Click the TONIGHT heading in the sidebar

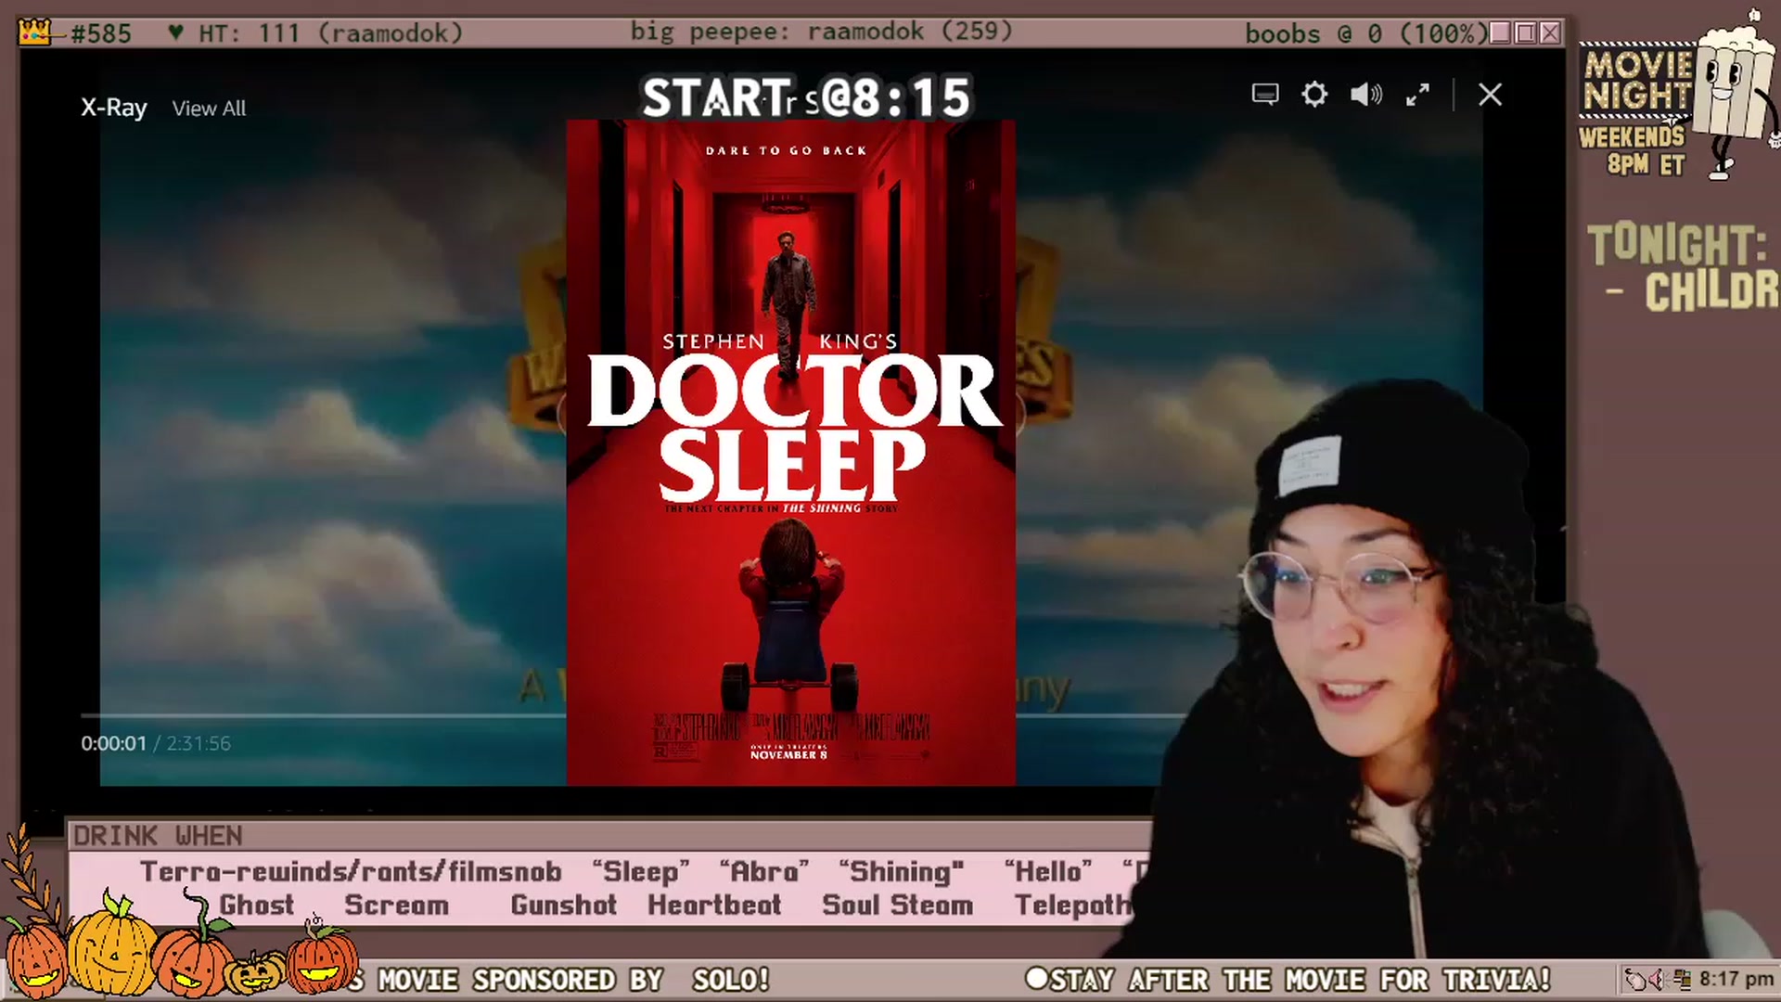point(1677,245)
